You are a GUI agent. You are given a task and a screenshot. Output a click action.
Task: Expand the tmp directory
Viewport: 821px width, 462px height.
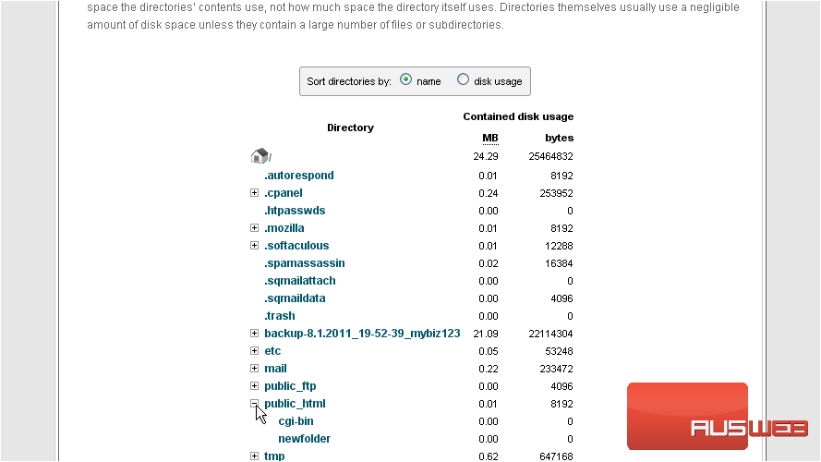point(255,456)
